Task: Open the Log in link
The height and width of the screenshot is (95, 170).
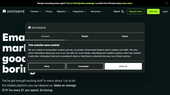Action: click(165, 11)
